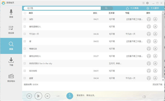Download the 04:36 song 平凡的一天

(x=155, y=34)
